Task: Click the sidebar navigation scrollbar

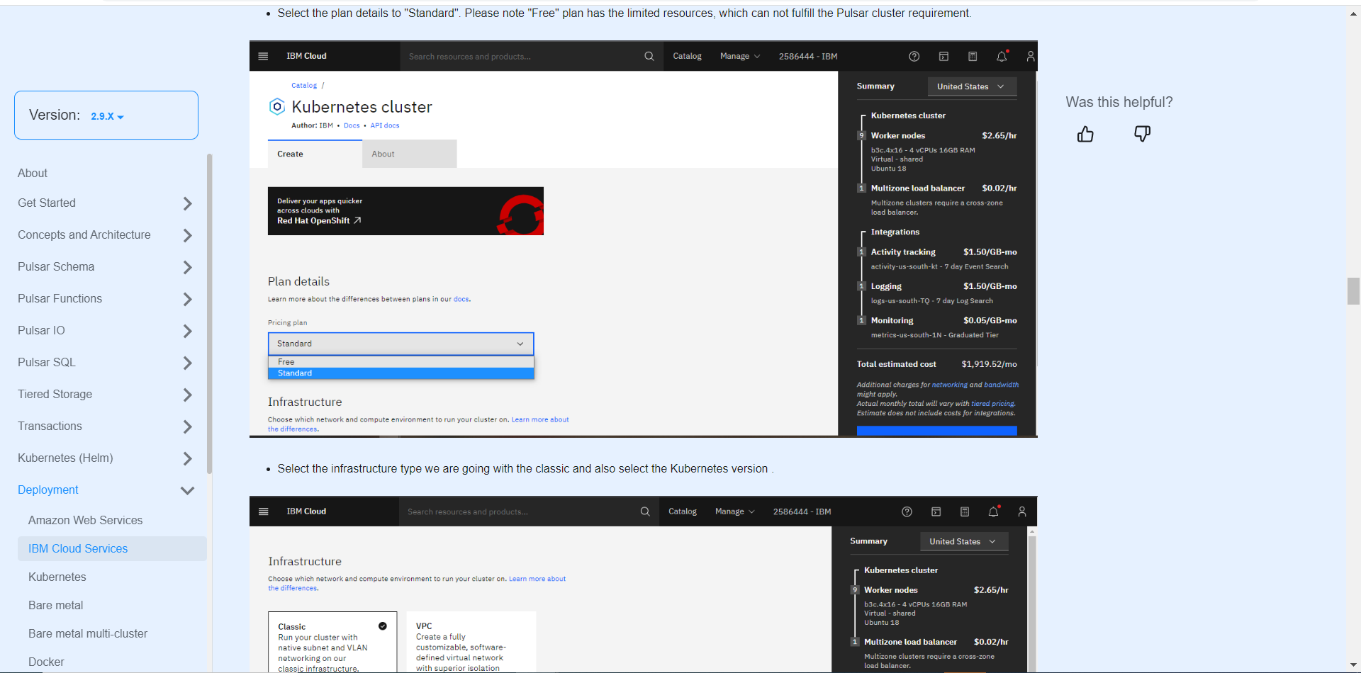Action: [x=209, y=313]
